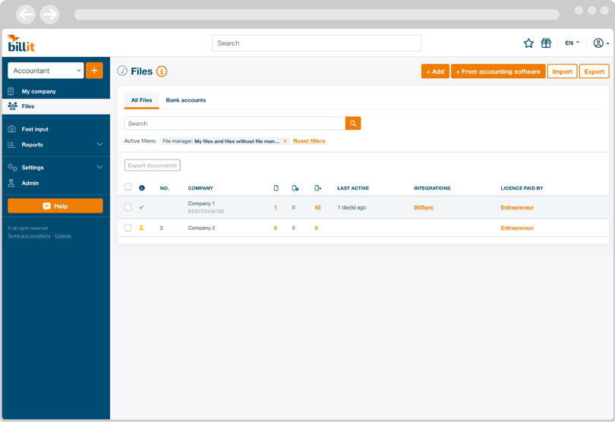Open Fast input in the sidebar
The width and height of the screenshot is (615, 422).
[x=35, y=129]
